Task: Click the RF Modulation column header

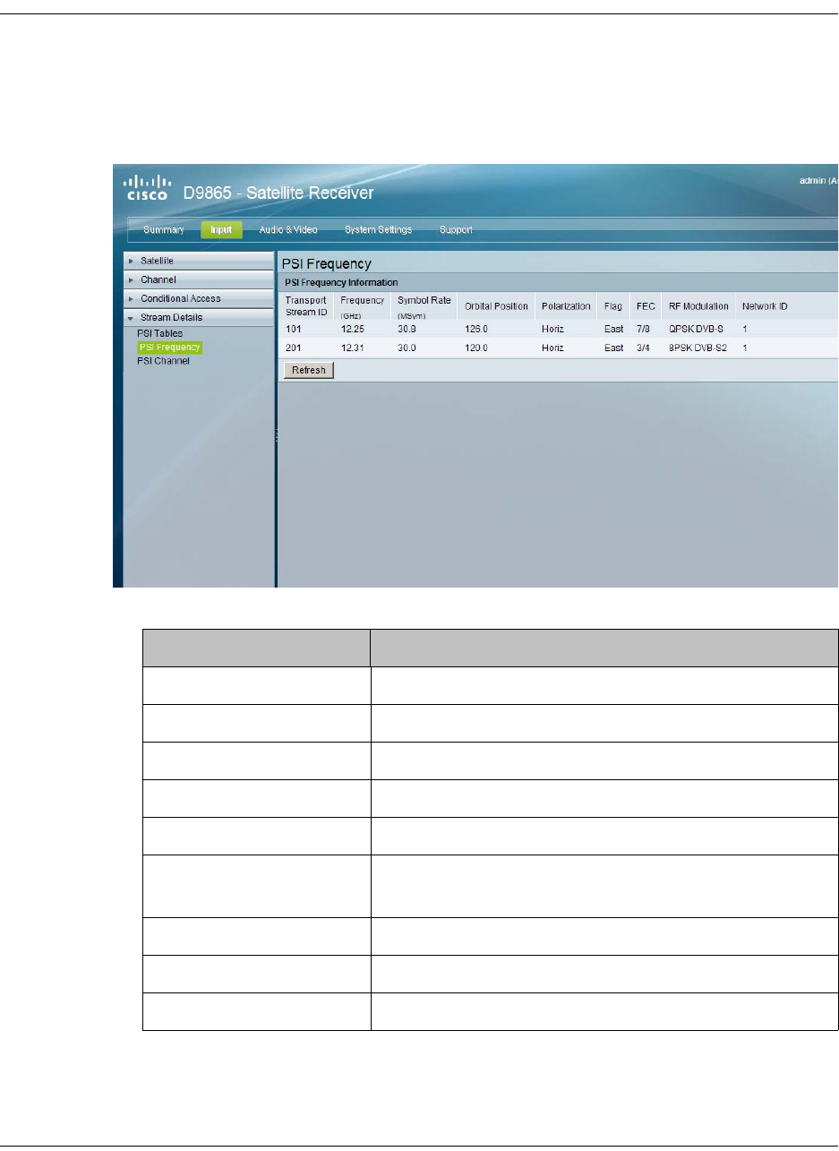Action: click(x=698, y=306)
